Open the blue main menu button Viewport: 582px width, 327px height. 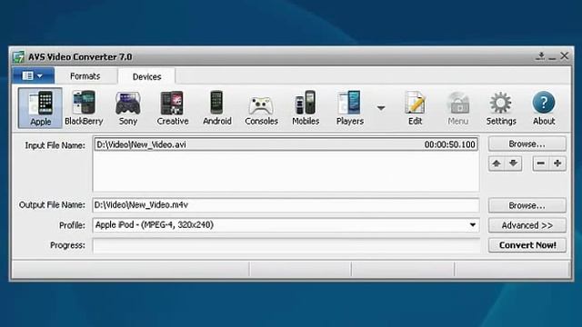(33, 75)
